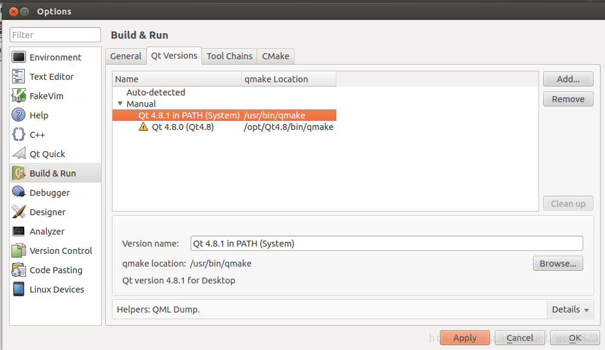605x350 pixels.
Task: Click the Qt version 4.8.1 for Desktop text
Action: (178, 280)
